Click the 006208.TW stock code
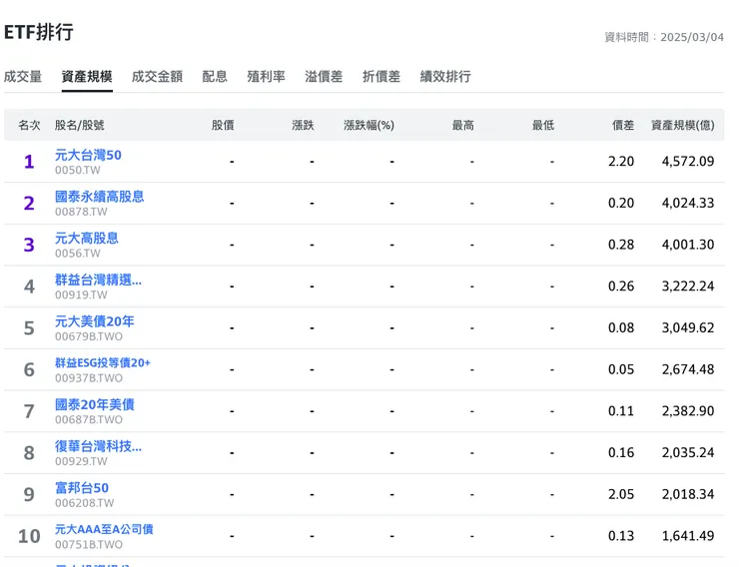The height and width of the screenshot is (567, 739). tap(84, 503)
